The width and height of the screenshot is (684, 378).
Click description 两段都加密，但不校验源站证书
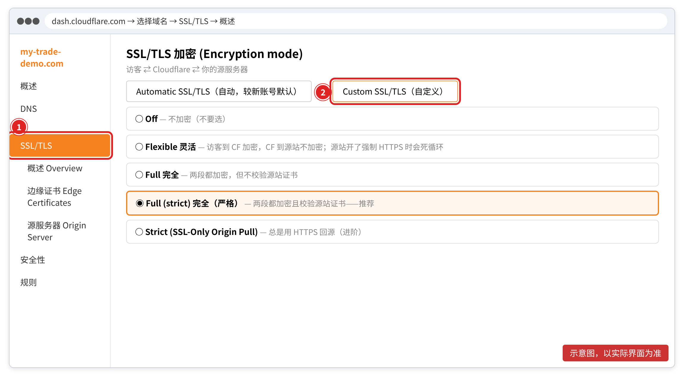pos(244,175)
